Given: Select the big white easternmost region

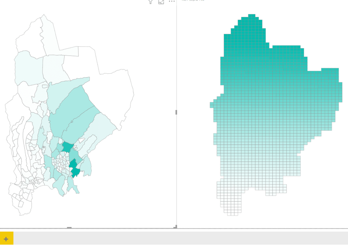Looking at the screenshot, I should tap(118, 93).
